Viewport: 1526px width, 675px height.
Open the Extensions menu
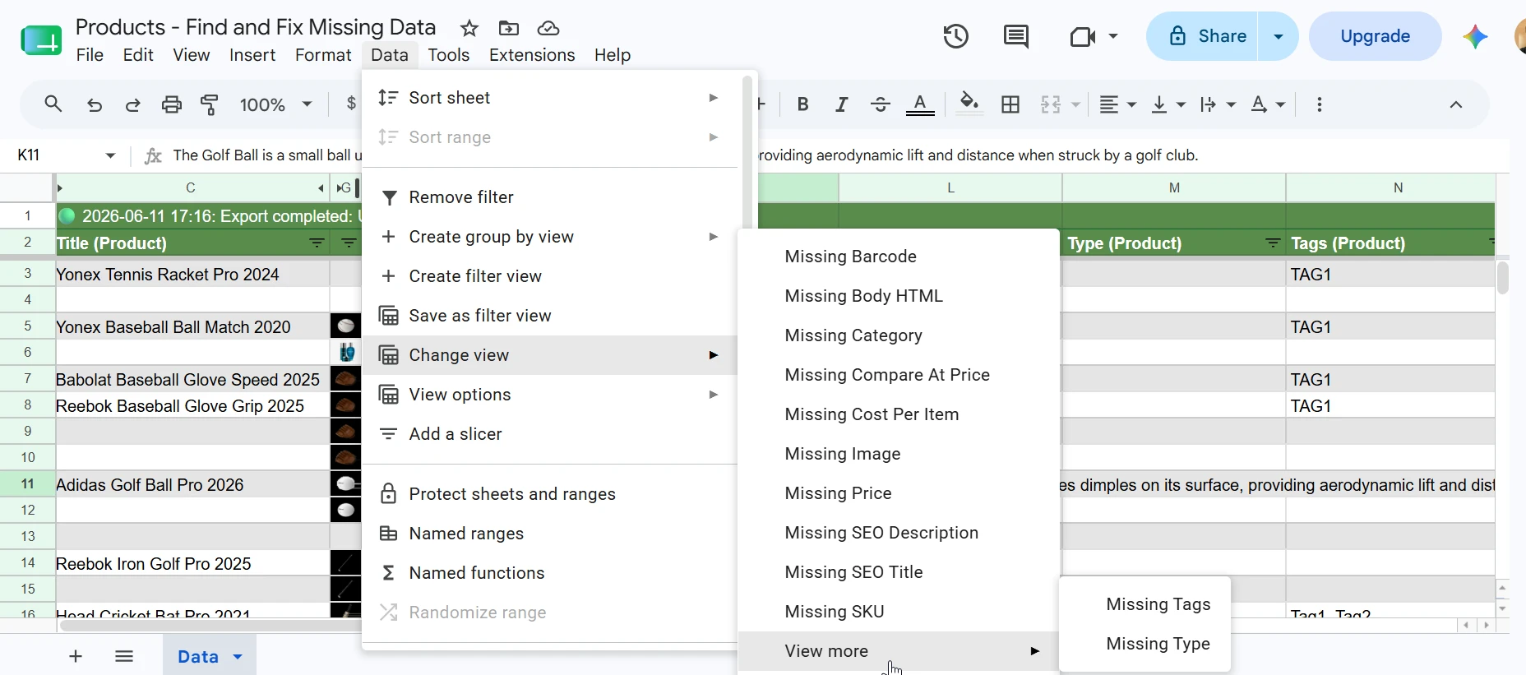[x=532, y=55]
